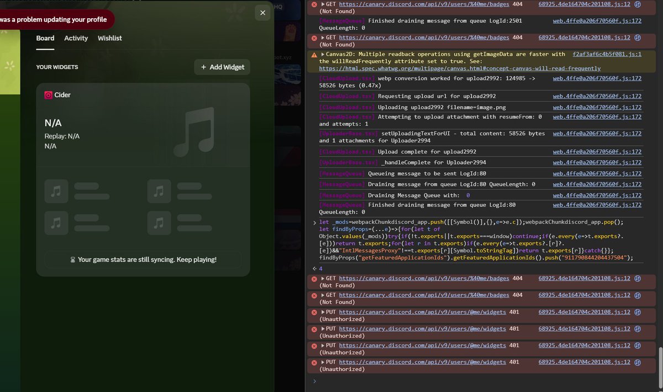Screen dimensions: 663x392
Task: Close the profile panel with the X button
Action: tap(263, 13)
